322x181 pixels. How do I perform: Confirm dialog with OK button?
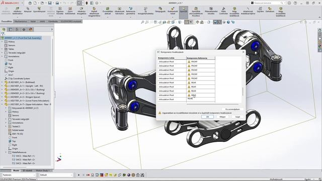[x=207, y=117]
